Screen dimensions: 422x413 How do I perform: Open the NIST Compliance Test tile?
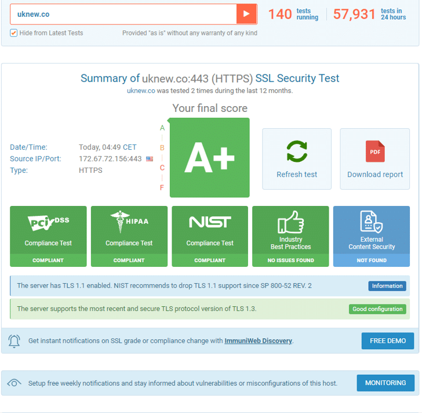click(210, 236)
